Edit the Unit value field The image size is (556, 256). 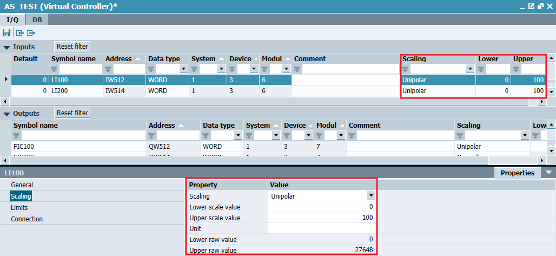[x=322, y=228]
